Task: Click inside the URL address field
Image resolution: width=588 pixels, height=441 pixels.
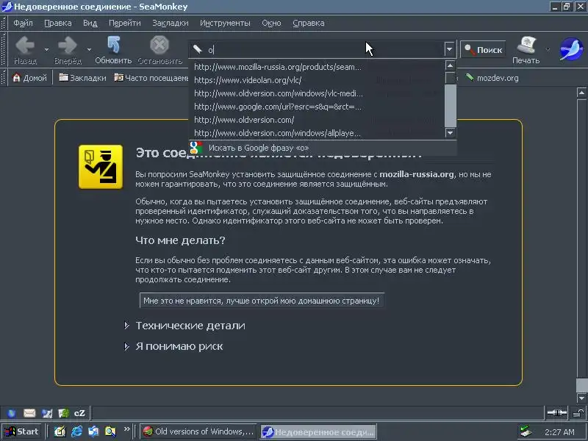Action: (x=324, y=49)
